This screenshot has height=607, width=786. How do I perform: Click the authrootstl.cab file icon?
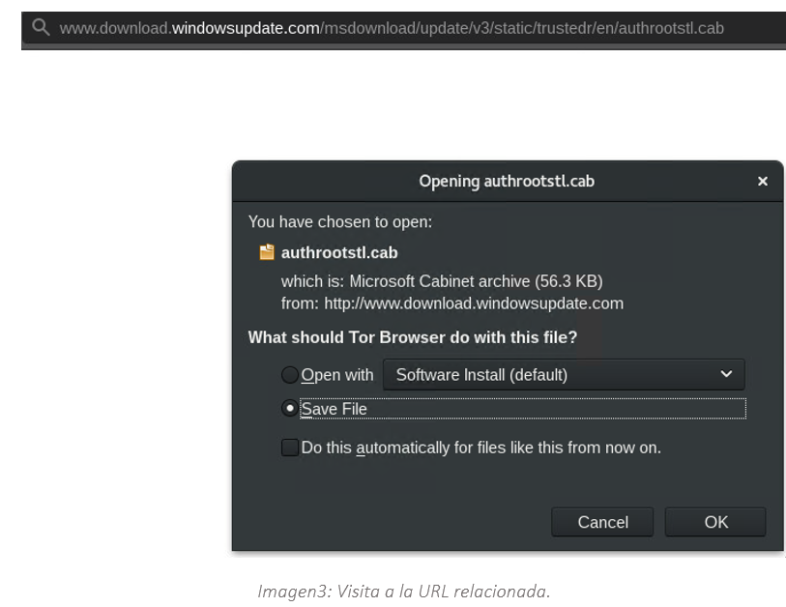pyautogui.click(x=267, y=253)
